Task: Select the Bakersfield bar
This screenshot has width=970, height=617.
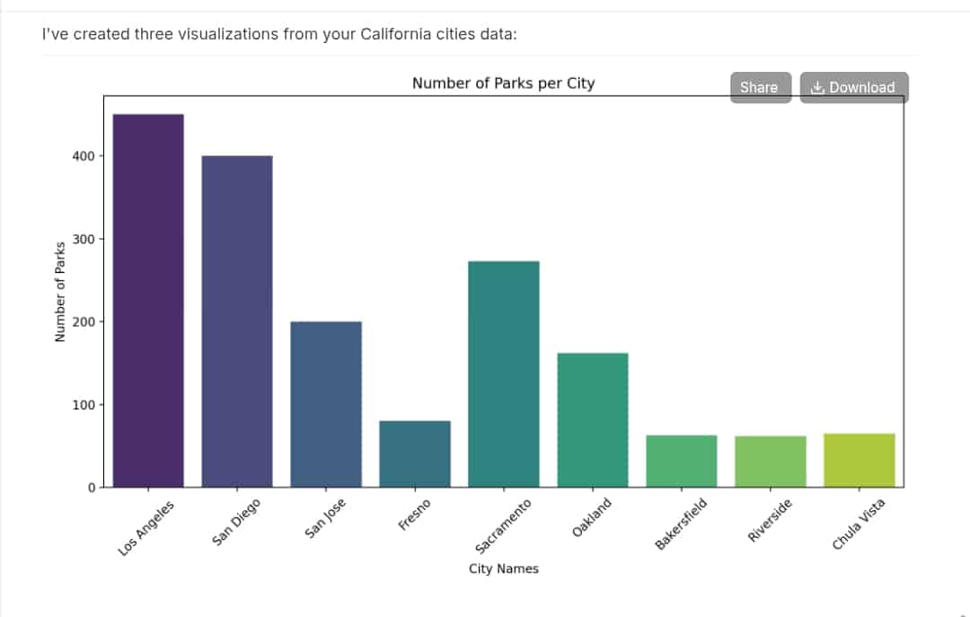Action: 682,462
